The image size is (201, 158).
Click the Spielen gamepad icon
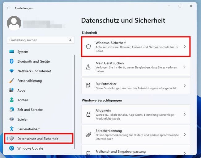(x=12, y=119)
